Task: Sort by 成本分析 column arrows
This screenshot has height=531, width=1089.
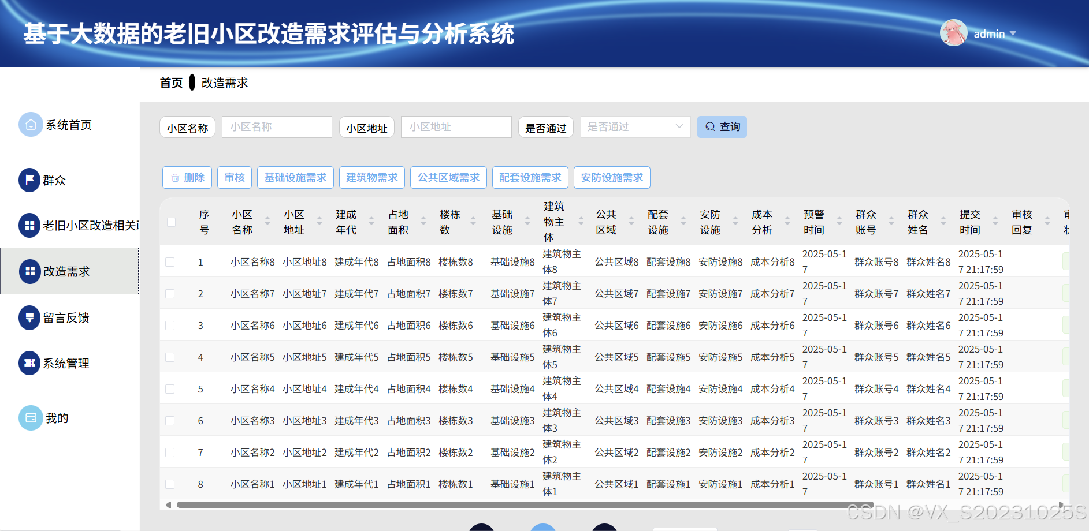Action: pyautogui.click(x=787, y=221)
